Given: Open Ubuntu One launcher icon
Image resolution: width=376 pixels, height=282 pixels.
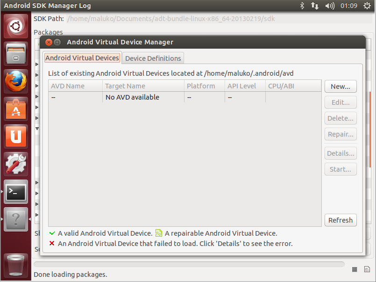Looking at the screenshot, I should pyautogui.click(x=16, y=137).
